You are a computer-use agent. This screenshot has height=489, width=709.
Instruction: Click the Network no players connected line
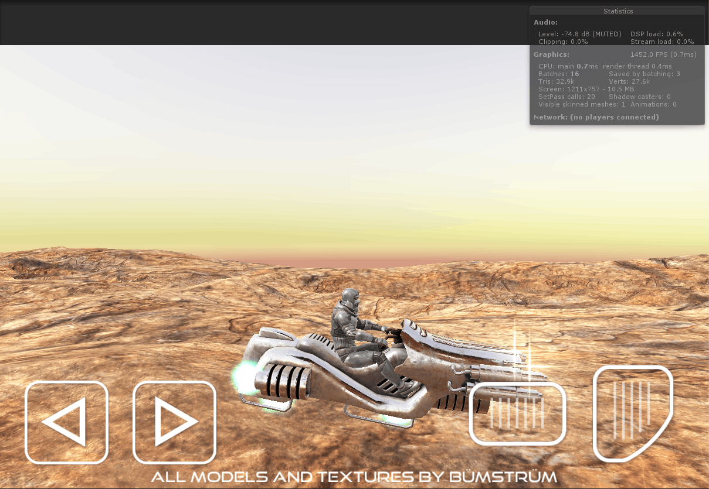(596, 117)
